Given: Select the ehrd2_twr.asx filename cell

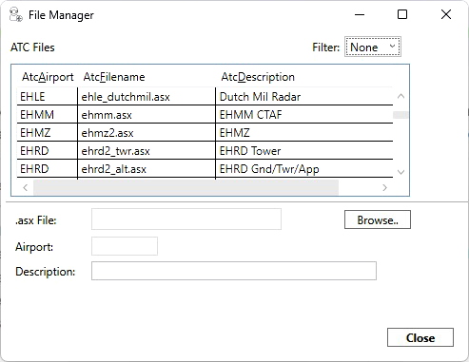Looking at the screenshot, I should coord(147,151).
